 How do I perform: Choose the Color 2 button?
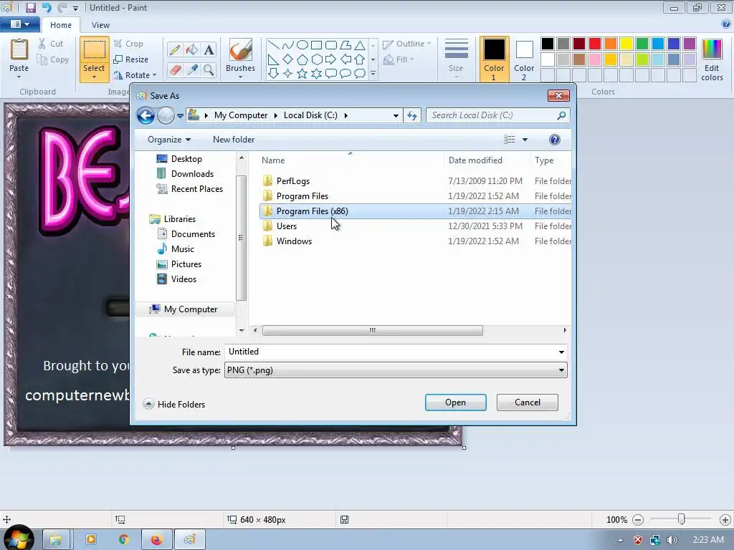pos(524,59)
